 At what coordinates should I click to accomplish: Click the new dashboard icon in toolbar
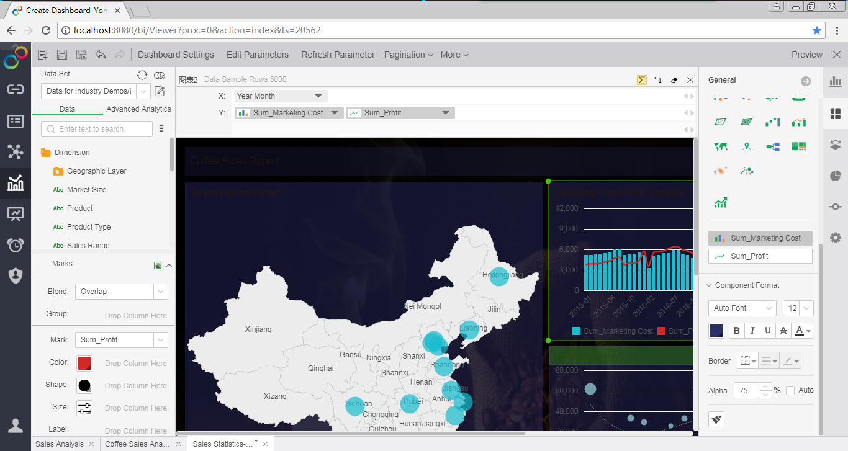(43, 55)
